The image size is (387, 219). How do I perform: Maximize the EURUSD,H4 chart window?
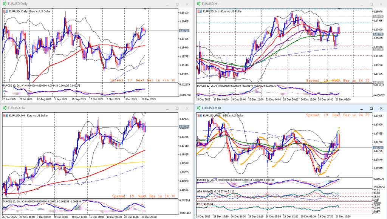(177, 109)
